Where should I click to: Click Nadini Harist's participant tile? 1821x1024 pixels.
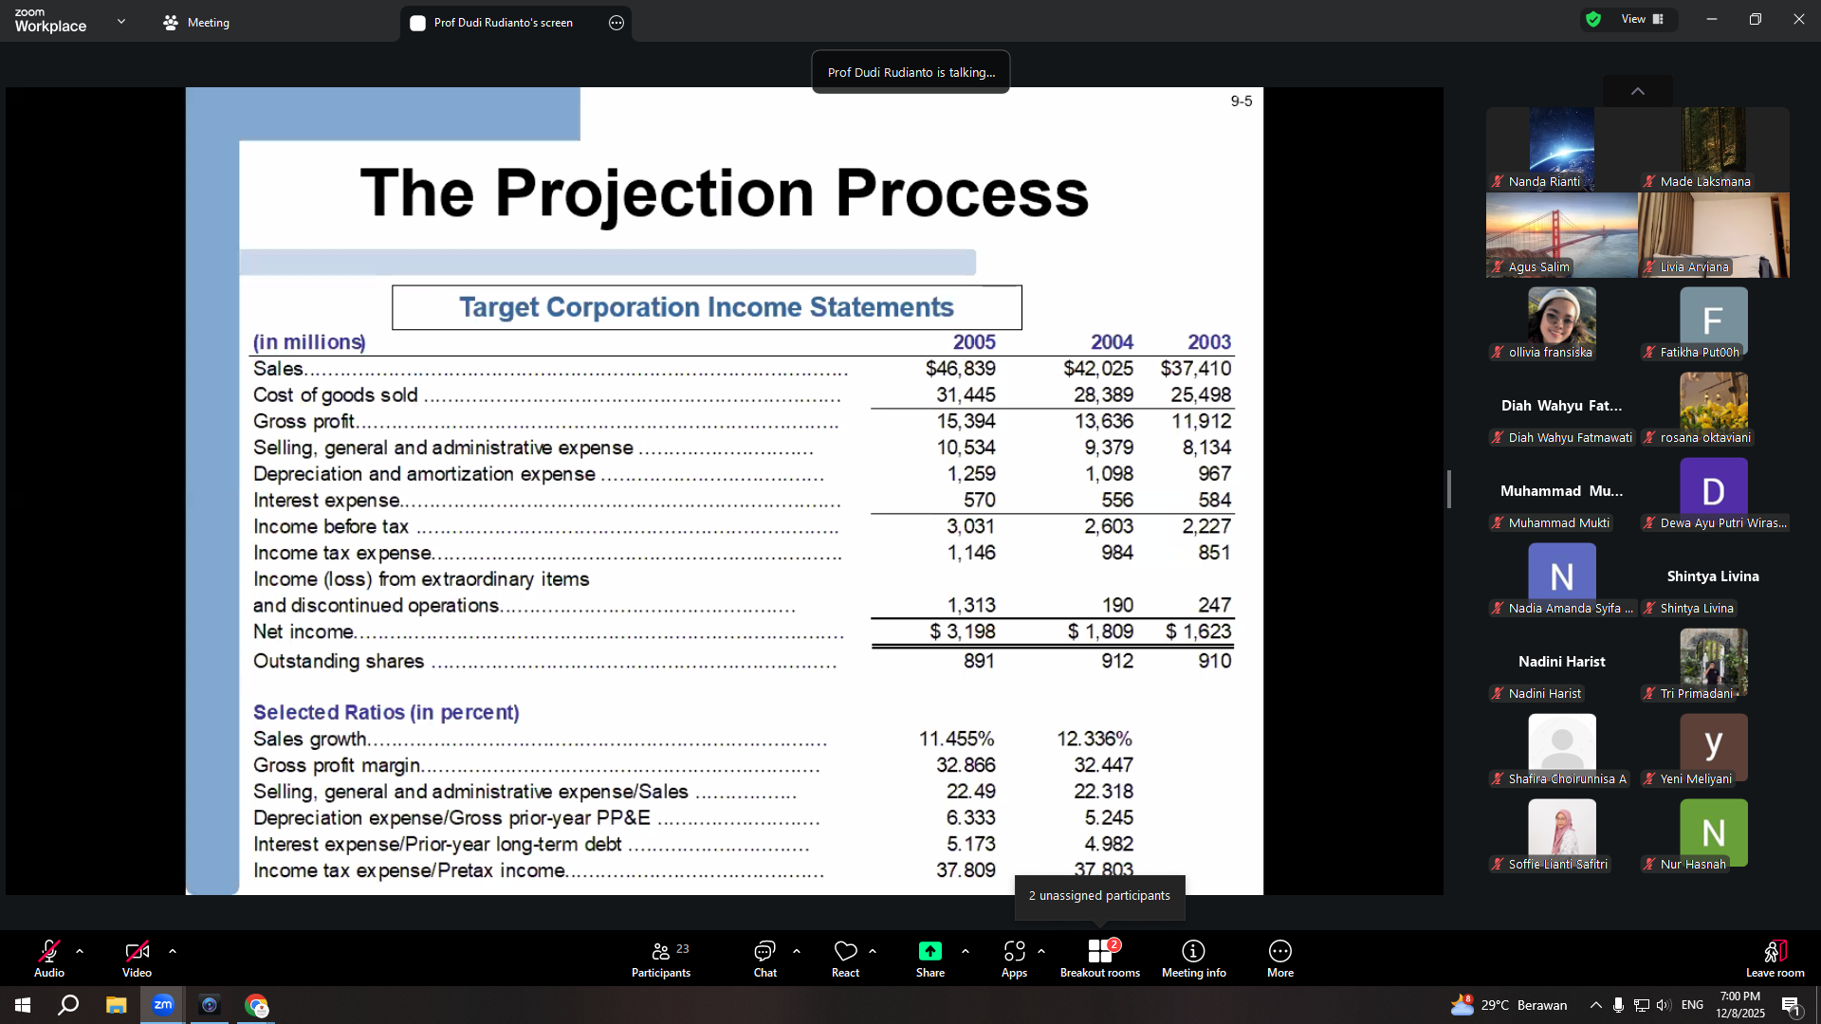tap(1562, 662)
